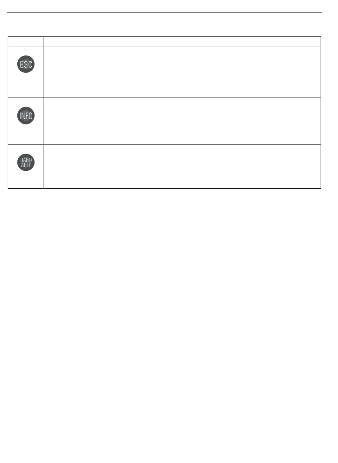
Task: Click the round ESC key icon
Action: tap(26, 64)
